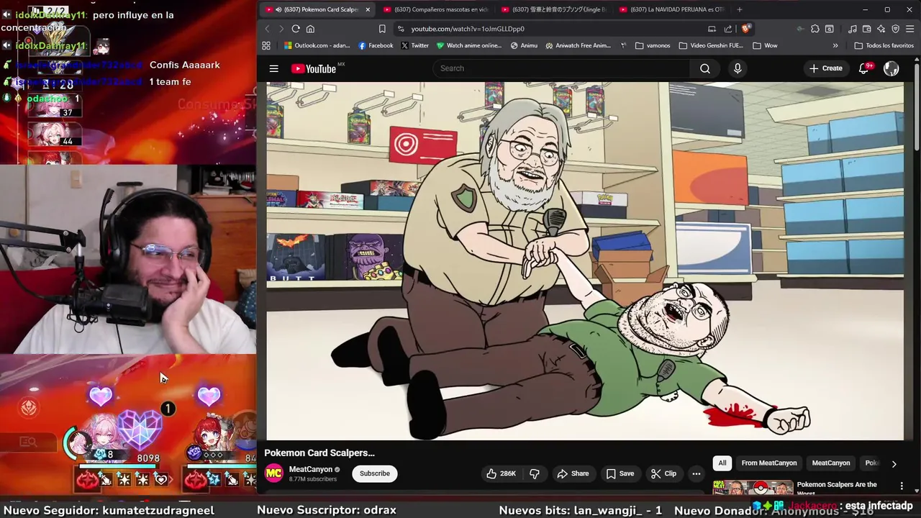Open the browser main menu
921x518 pixels.
[x=910, y=29]
